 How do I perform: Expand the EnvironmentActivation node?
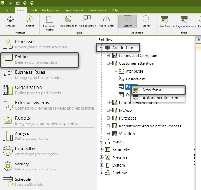(108, 102)
